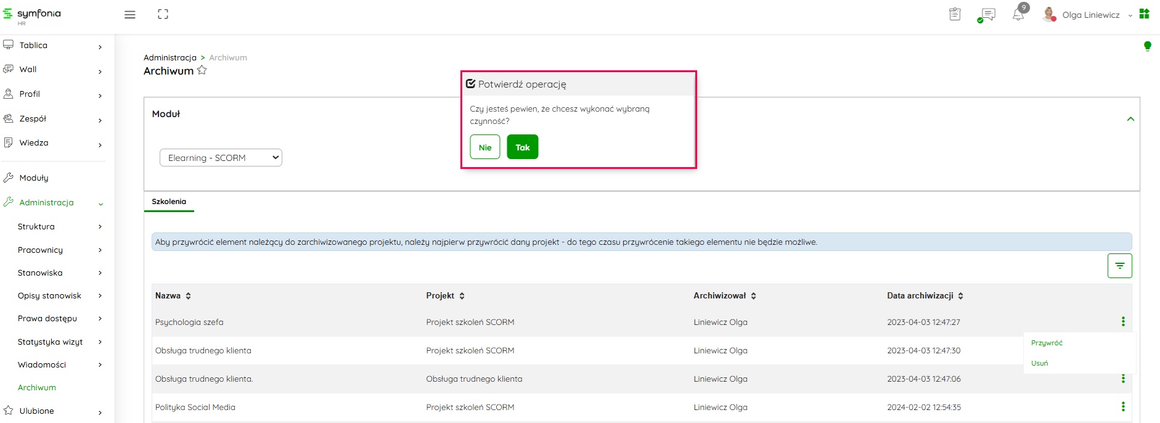
Task: Click the filter icon button
Action: click(1119, 266)
